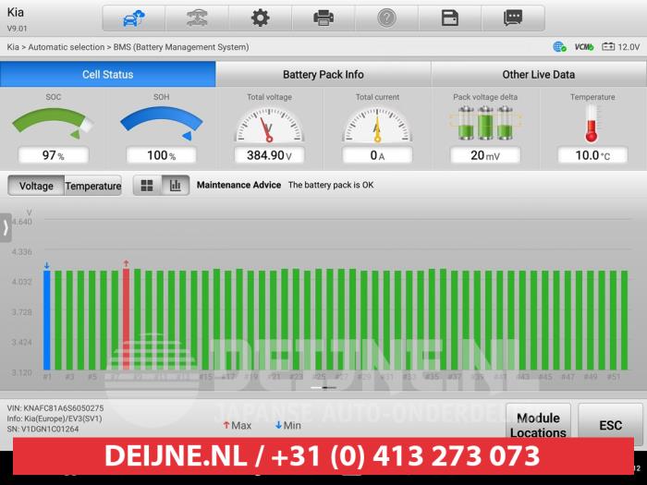Open the Other Live Data tab
Image resolution: width=647 pixels, height=485 pixels.
tap(539, 74)
